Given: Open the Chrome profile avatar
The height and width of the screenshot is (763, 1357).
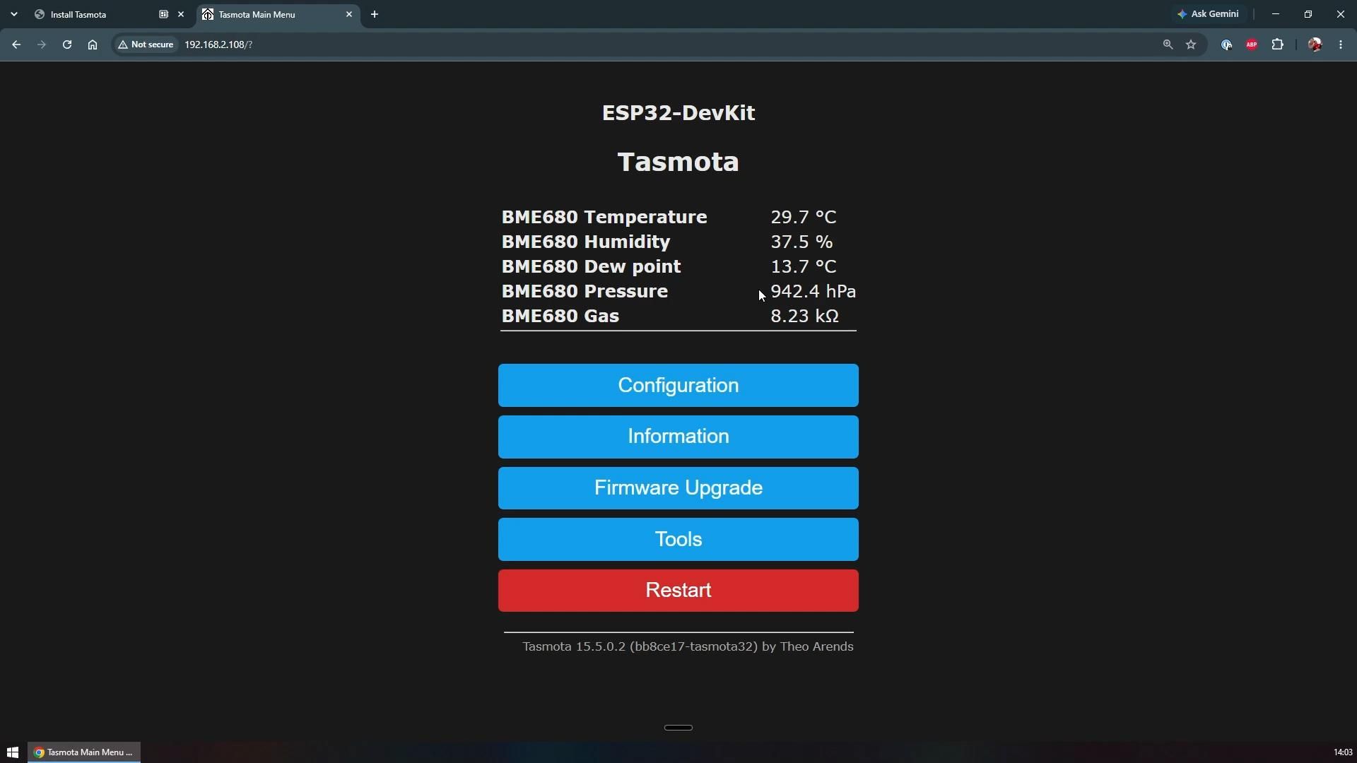Looking at the screenshot, I should (1315, 45).
